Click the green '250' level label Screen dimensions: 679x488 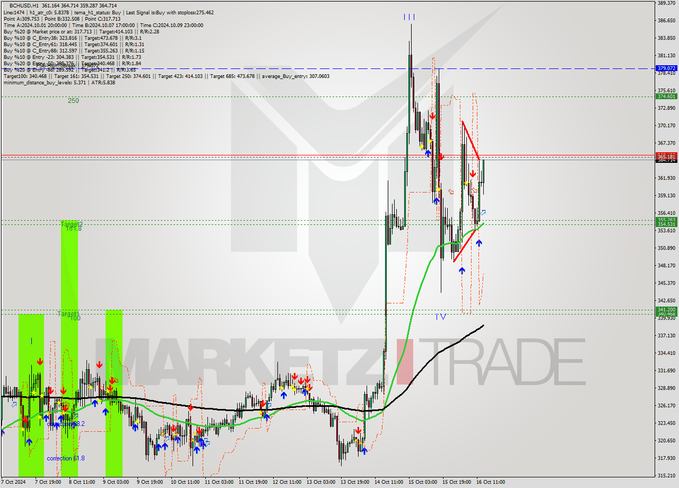click(73, 100)
